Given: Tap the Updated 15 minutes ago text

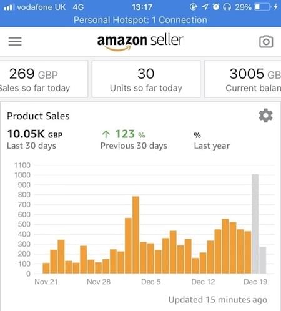Looking at the screenshot, I should (x=218, y=300).
